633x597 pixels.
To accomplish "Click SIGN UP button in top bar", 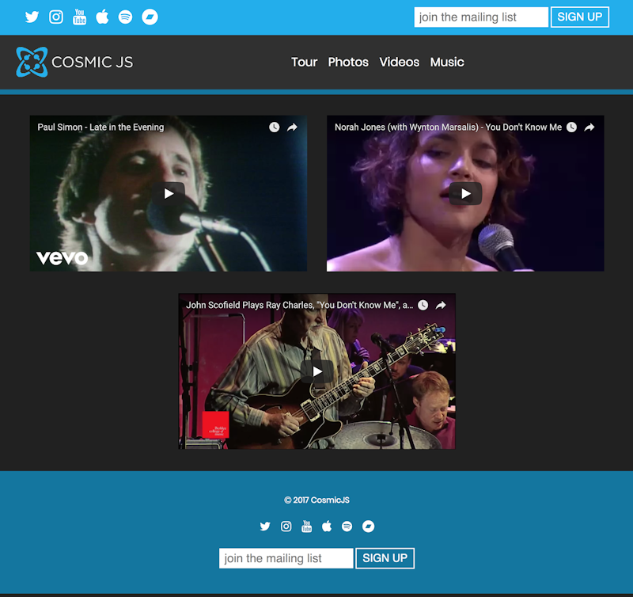I will tap(580, 17).
